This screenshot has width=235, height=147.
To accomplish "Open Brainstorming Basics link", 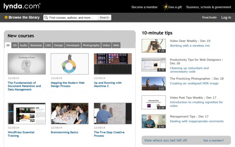I will 64,132.
